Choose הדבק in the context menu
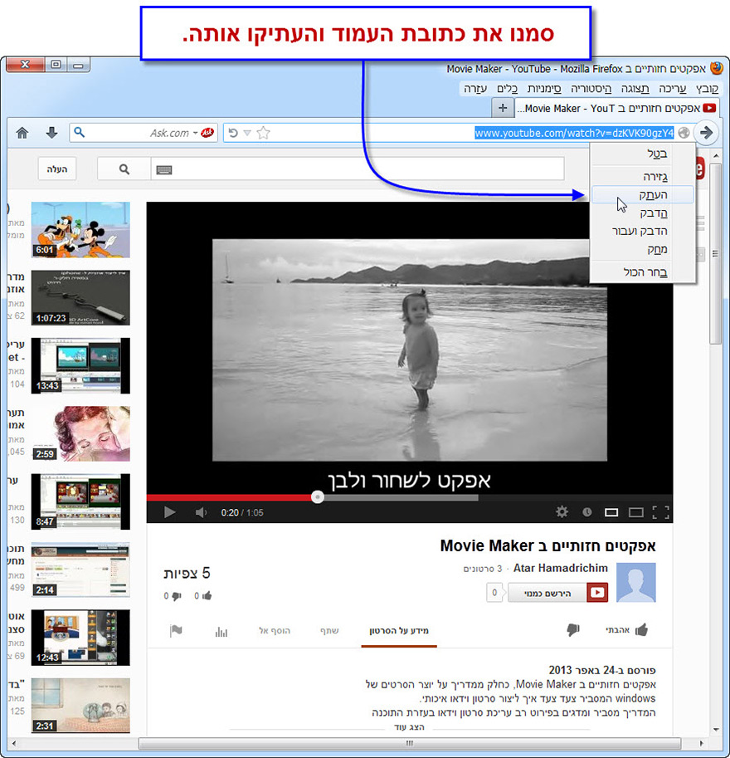 (x=643, y=213)
